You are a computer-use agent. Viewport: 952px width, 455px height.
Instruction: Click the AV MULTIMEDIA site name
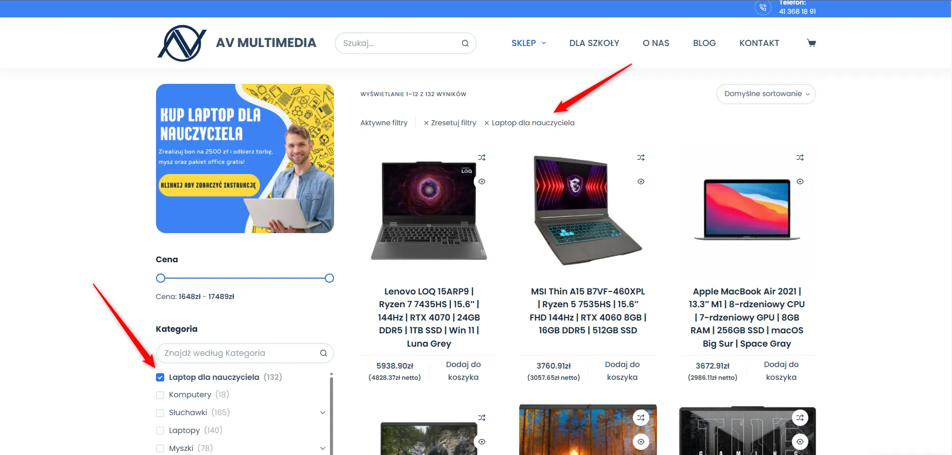tap(266, 43)
